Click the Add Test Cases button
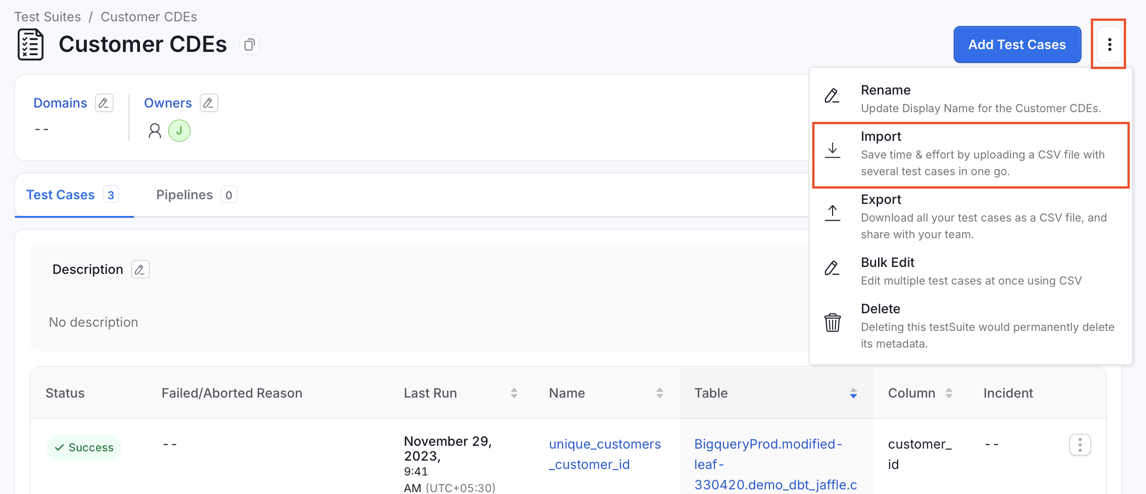 1017,44
